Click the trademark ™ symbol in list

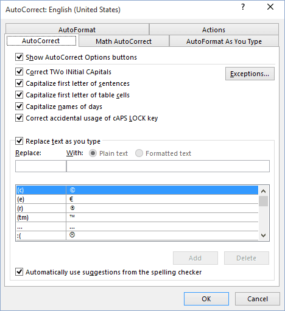click(72, 216)
